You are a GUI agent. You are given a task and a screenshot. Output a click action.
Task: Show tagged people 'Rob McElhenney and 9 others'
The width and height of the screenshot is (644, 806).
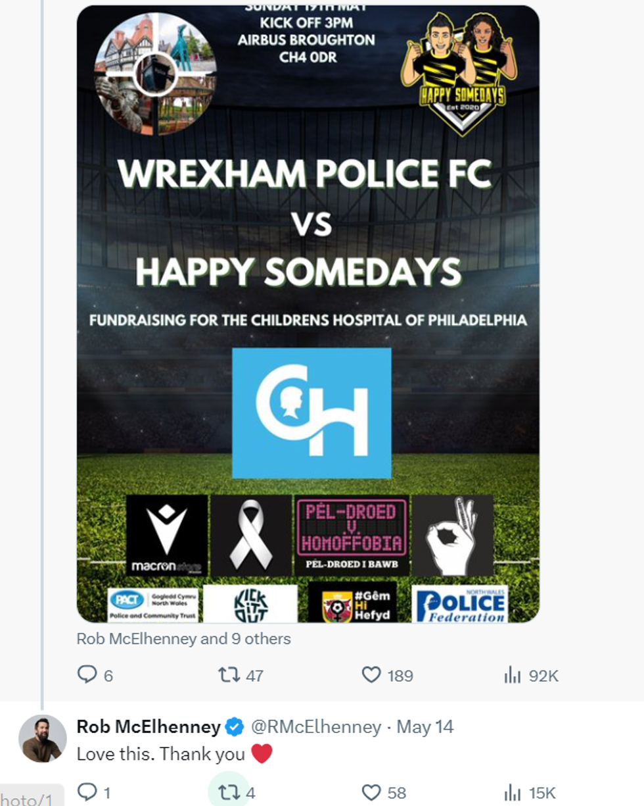(x=183, y=638)
